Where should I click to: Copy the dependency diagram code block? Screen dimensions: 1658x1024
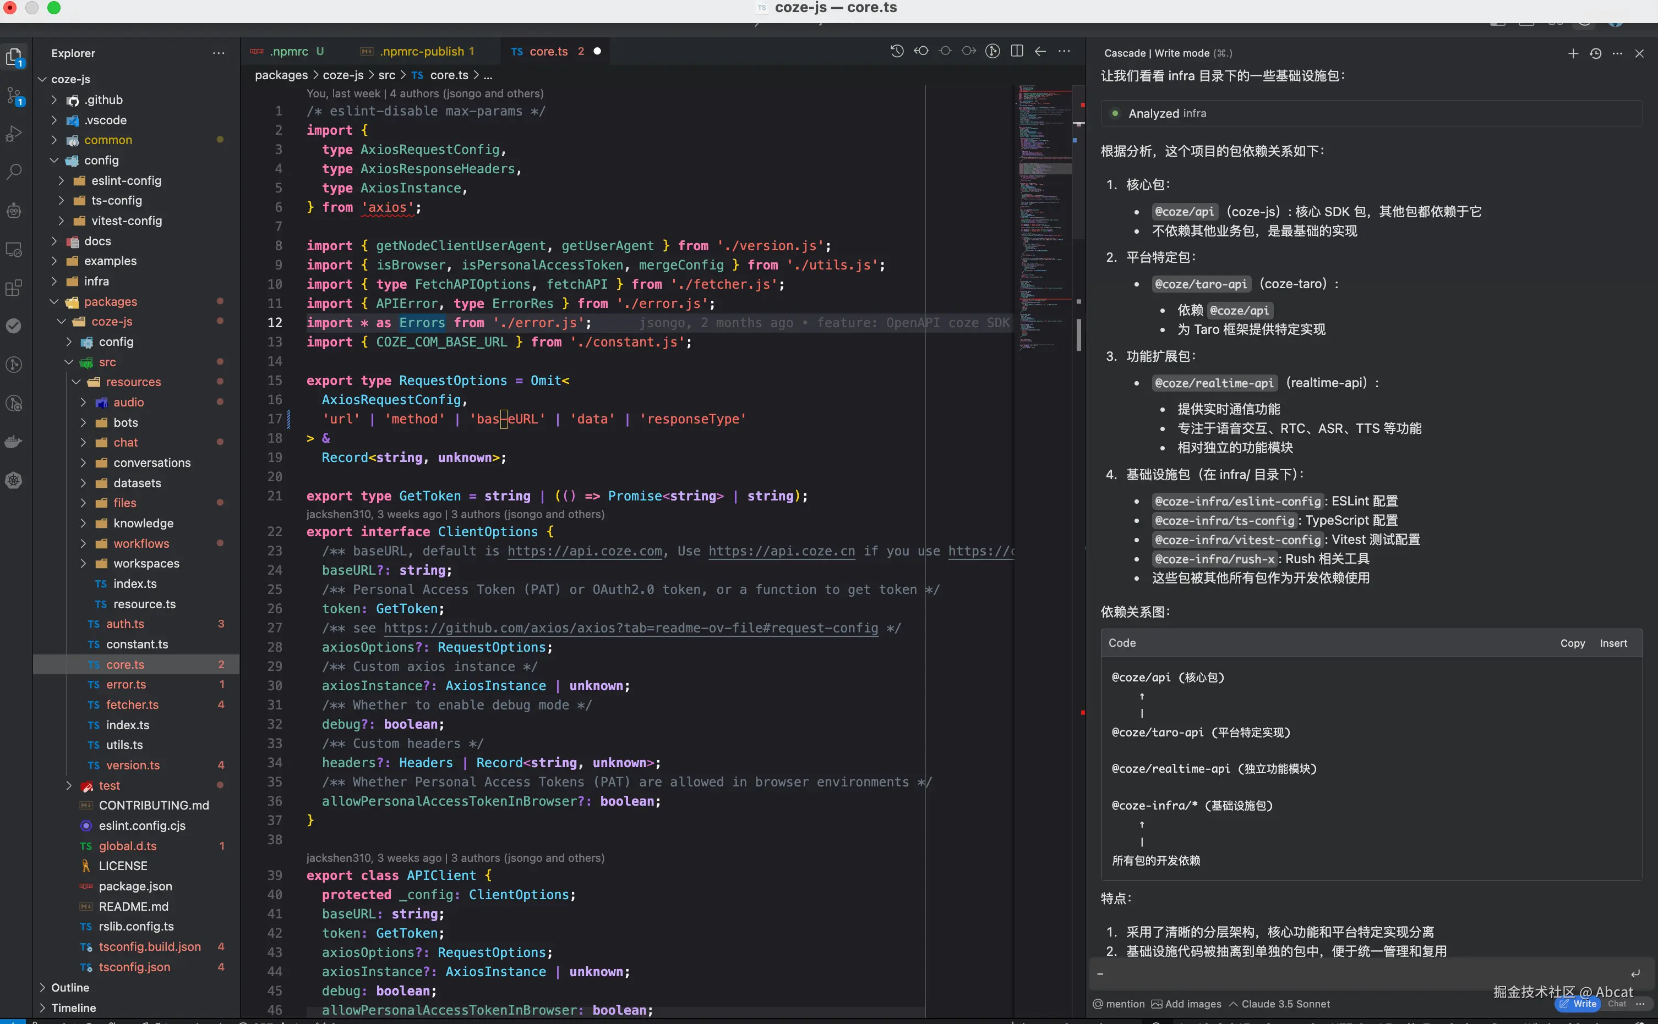click(x=1572, y=643)
